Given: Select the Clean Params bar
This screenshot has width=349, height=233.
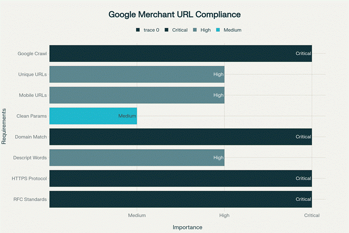Looking at the screenshot, I should click(x=93, y=116).
